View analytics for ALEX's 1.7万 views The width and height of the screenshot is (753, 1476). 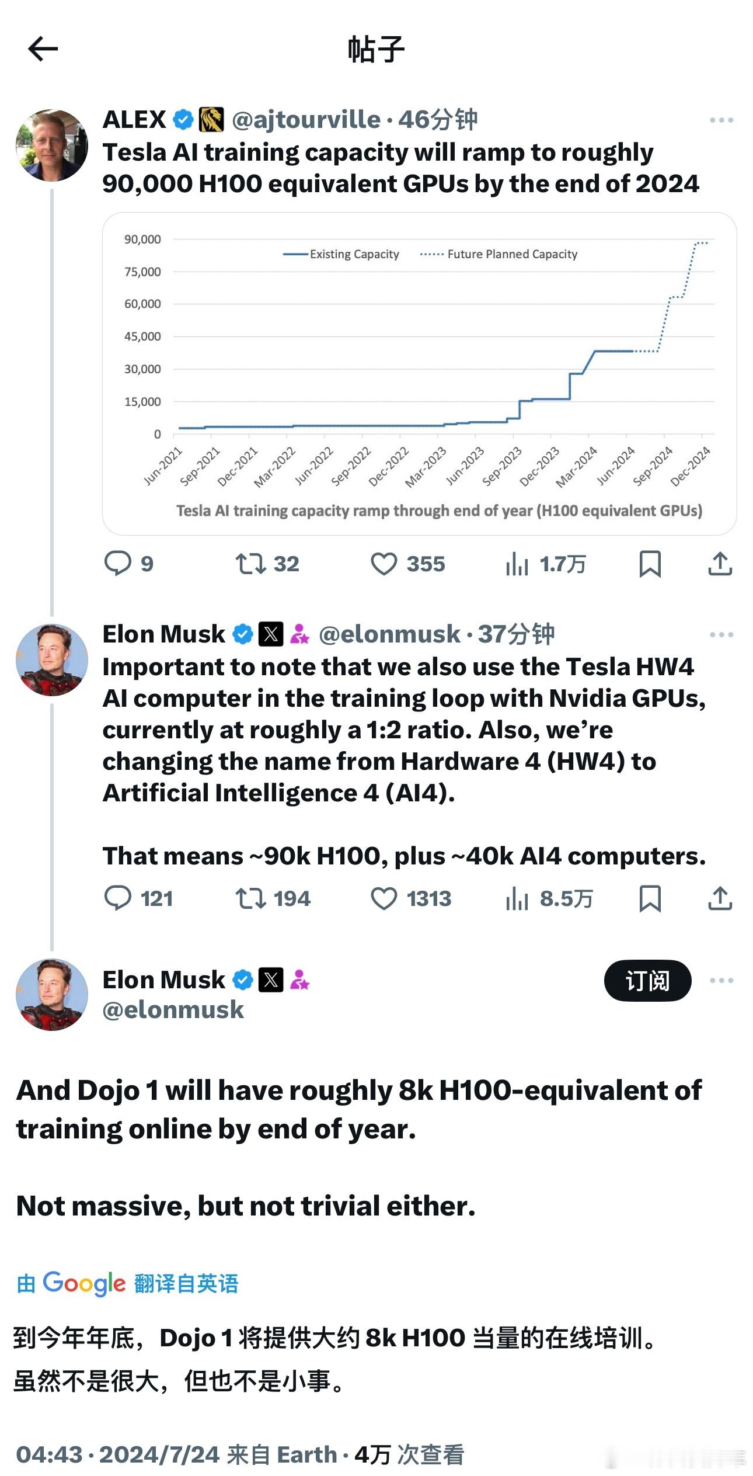click(x=517, y=564)
